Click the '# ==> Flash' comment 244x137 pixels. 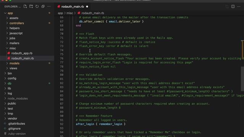point(85,34)
